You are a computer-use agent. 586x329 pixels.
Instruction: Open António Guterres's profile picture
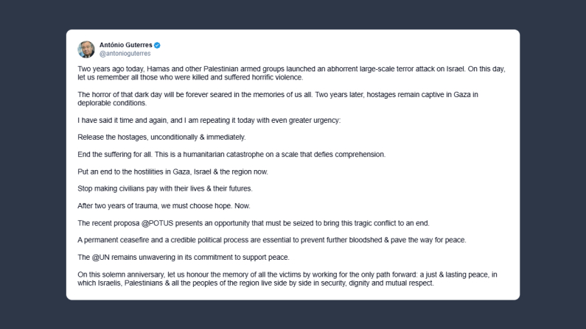[86, 49]
